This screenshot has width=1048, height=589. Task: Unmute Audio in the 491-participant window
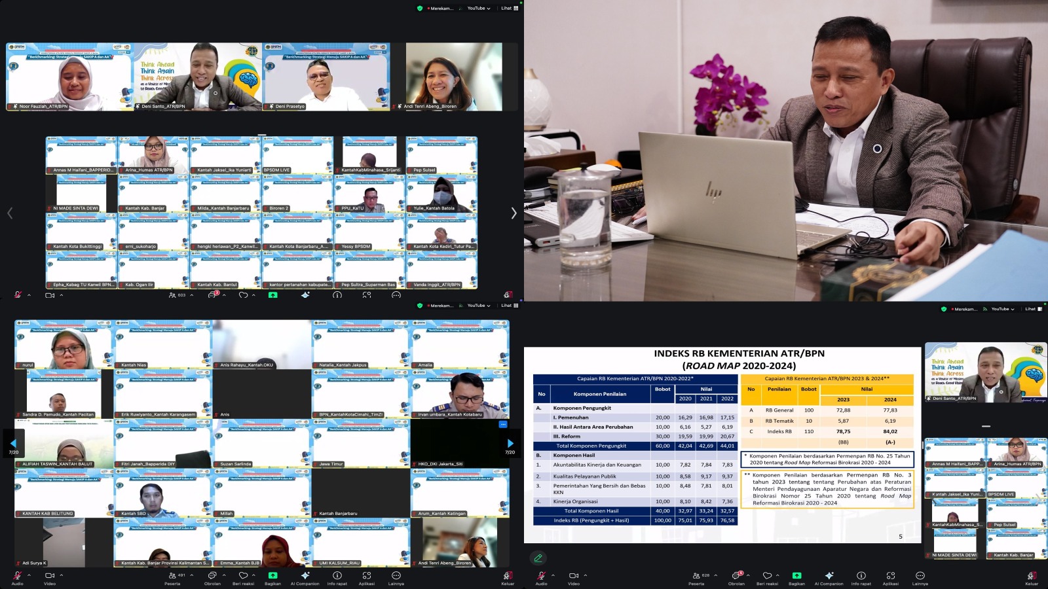click(x=17, y=576)
